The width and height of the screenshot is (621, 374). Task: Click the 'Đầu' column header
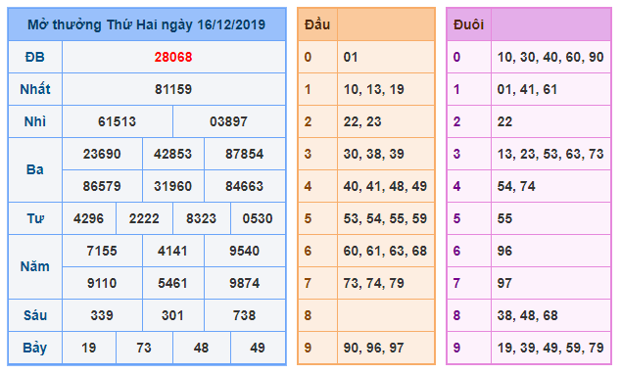point(317,24)
